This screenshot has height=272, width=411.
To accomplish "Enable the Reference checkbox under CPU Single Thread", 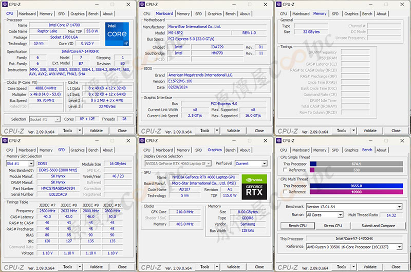I will 285,170.
